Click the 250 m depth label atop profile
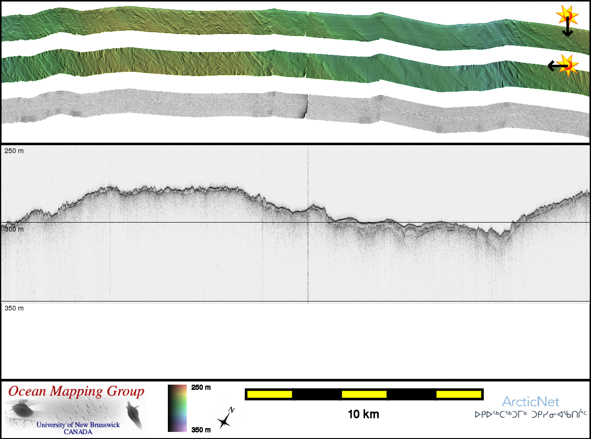 coord(14,151)
